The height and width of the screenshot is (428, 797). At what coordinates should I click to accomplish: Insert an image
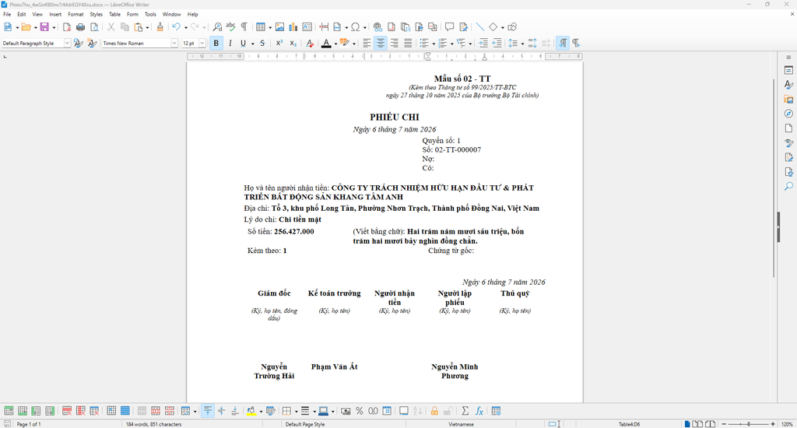point(279,27)
